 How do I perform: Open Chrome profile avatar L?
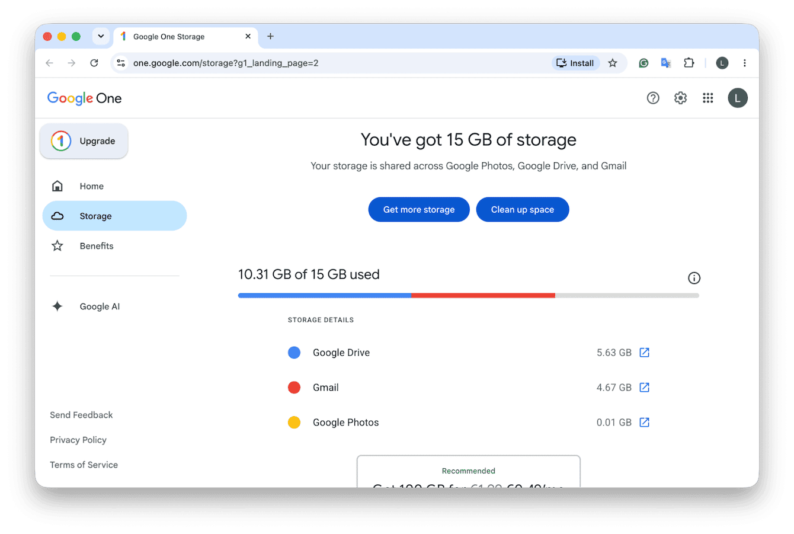coord(722,63)
